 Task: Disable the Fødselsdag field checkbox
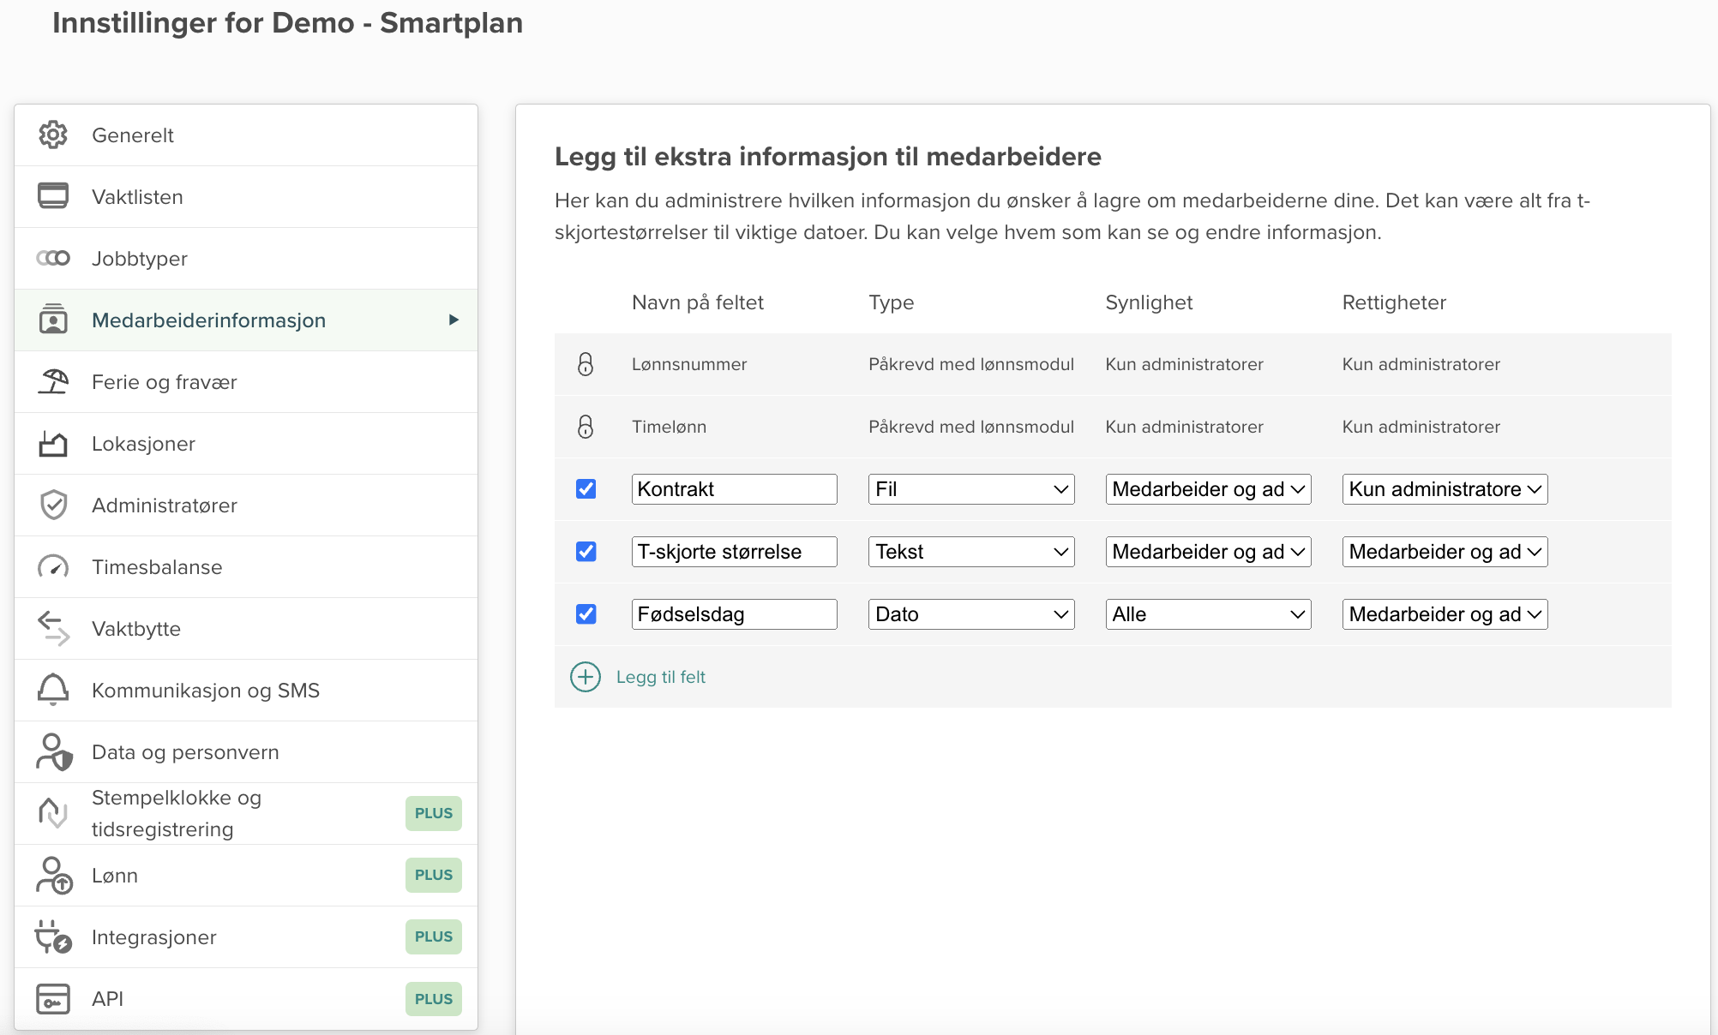click(586, 614)
